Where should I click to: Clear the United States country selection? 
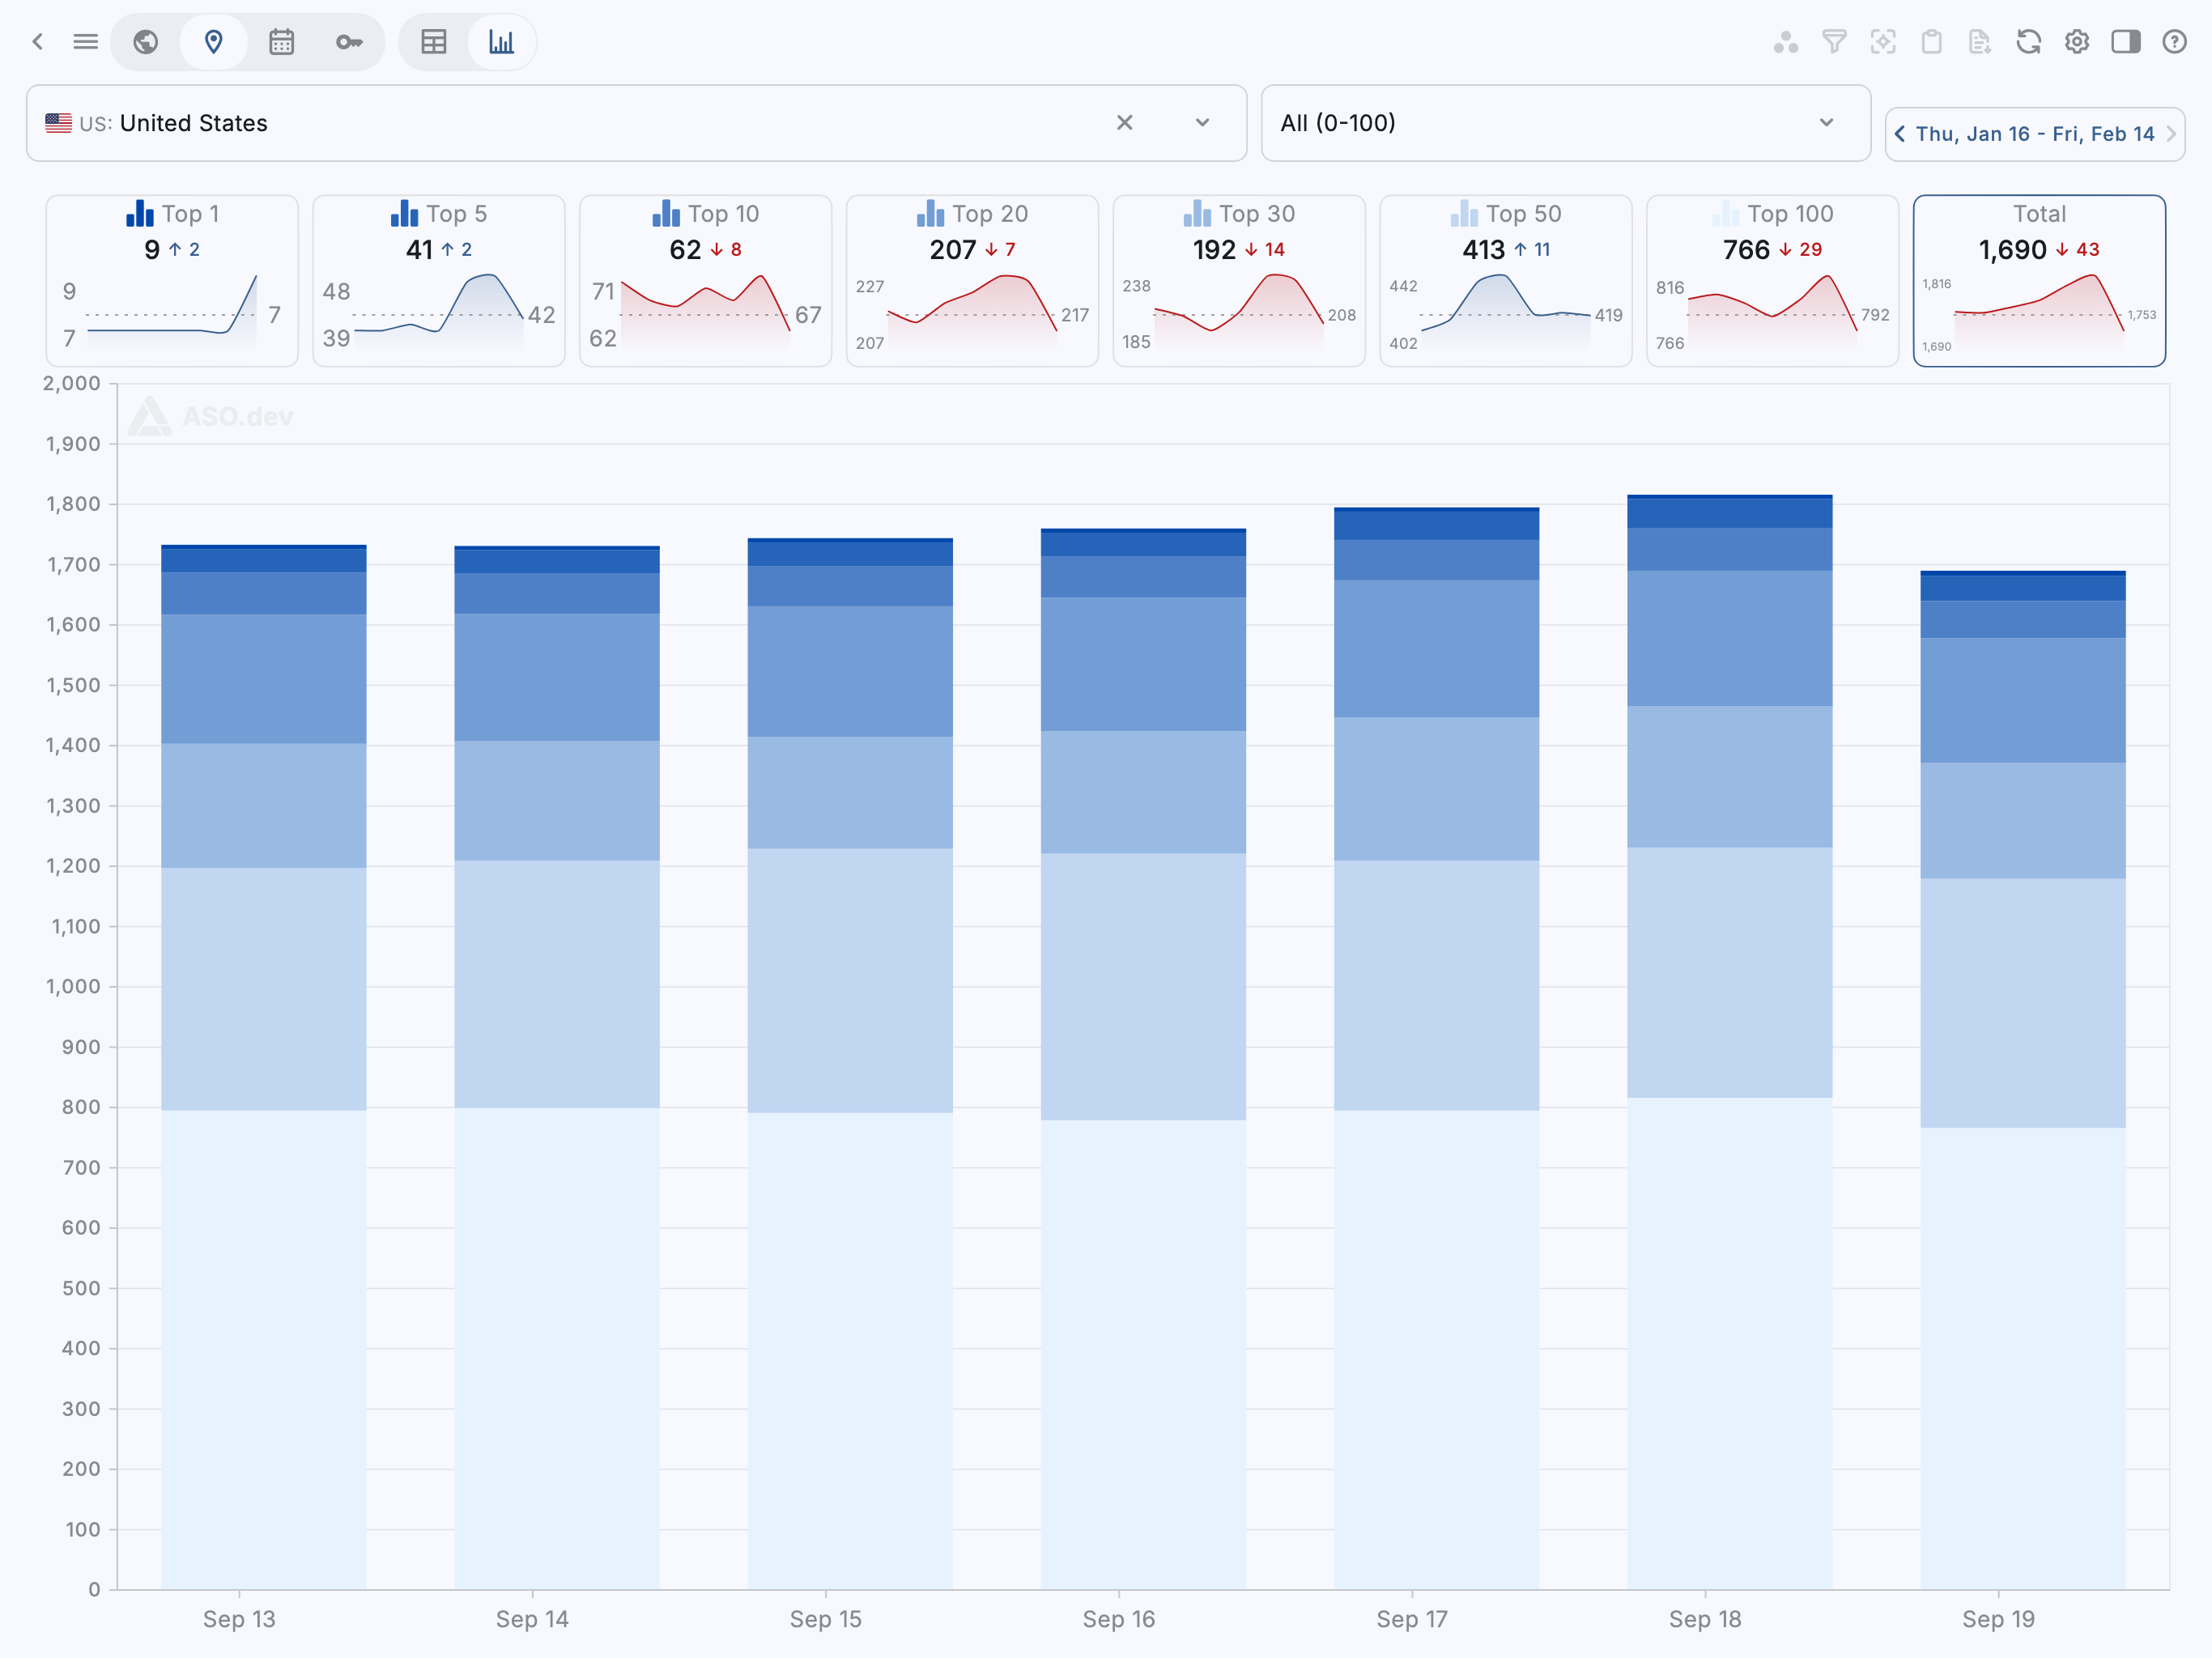click(x=1124, y=123)
